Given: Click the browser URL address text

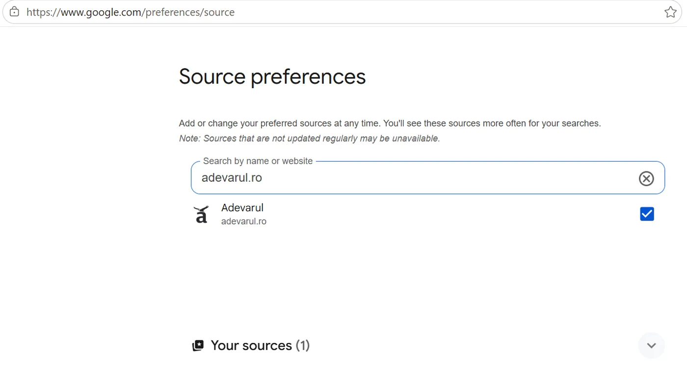Looking at the screenshot, I should coord(131,12).
